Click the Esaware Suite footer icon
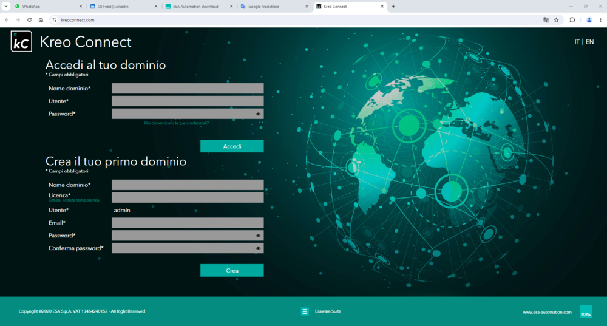The height and width of the screenshot is (326, 607). [x=305, y=311]
